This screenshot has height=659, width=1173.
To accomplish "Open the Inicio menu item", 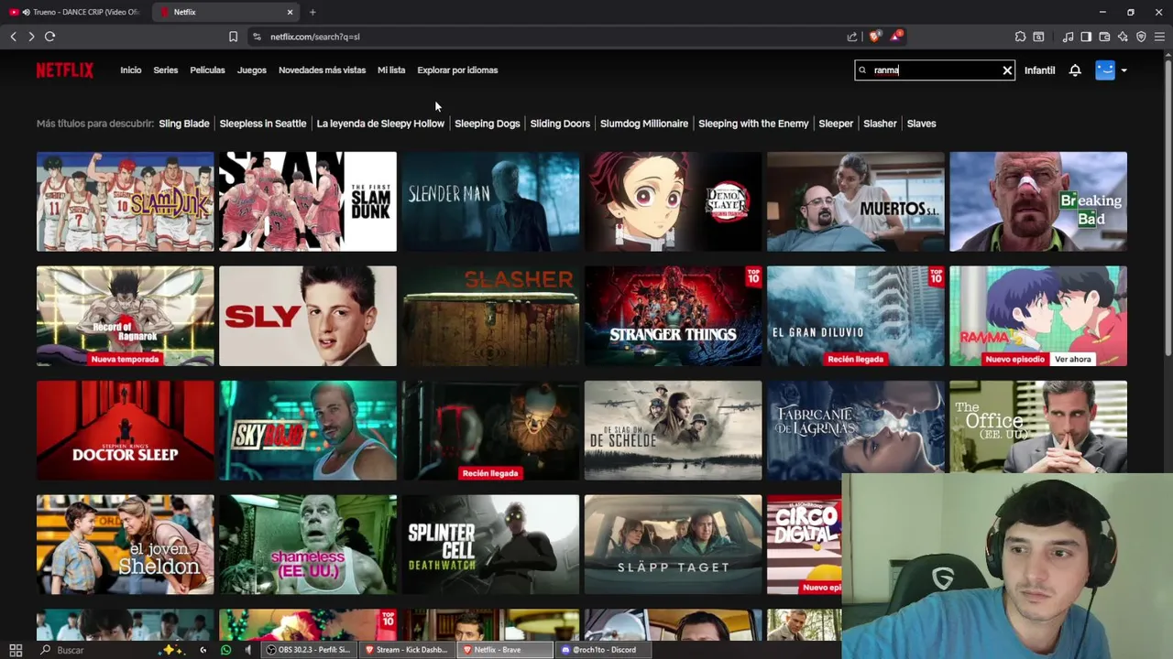I will (131, 70).
